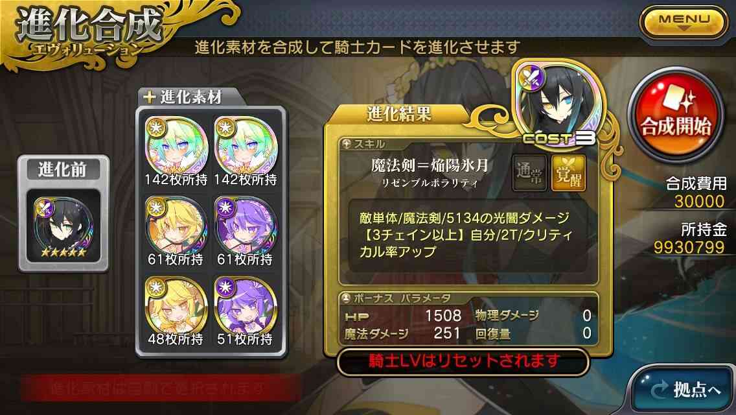736x415 pixels.
Task: Select the 進化結果 panel tab
Action: pos(398,114)
